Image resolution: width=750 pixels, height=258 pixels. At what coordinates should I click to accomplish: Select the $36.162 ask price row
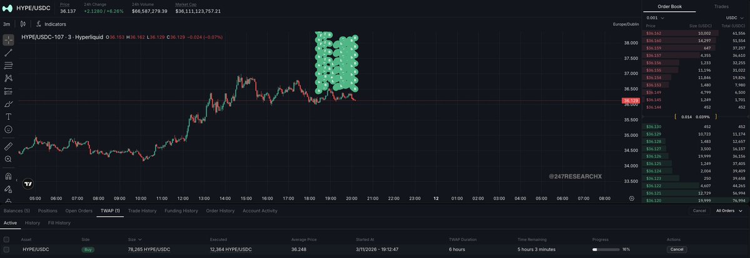tap(696, 34)
